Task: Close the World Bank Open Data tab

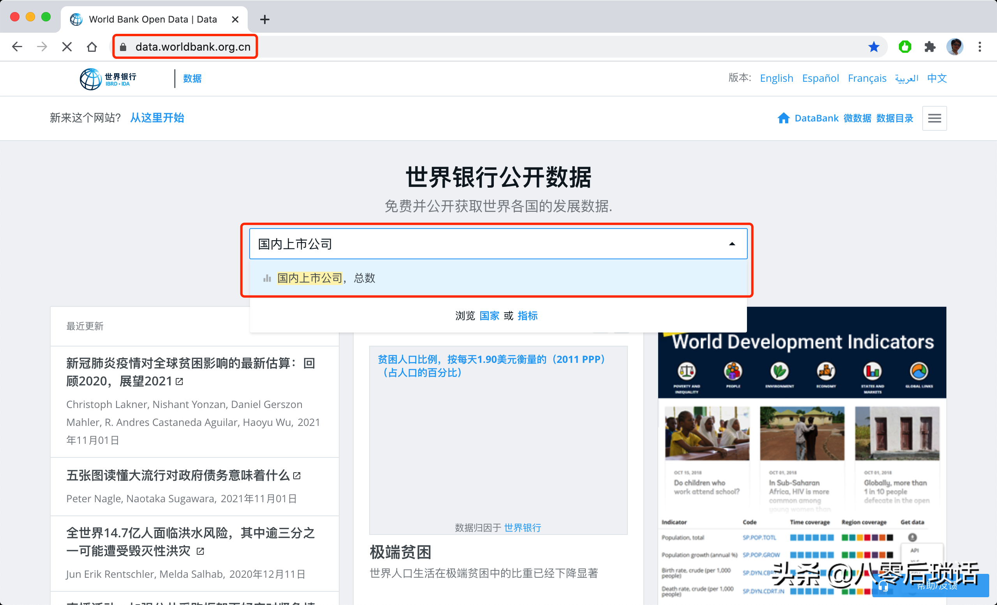Action: (235, 19)
